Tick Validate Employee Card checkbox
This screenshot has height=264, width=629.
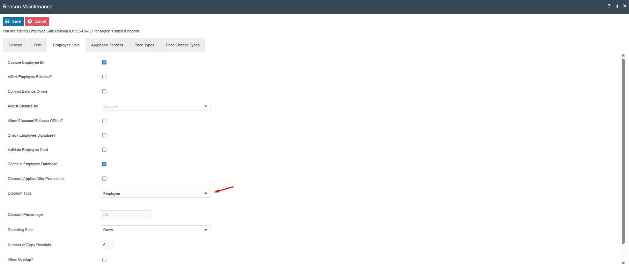pos(104,150)
